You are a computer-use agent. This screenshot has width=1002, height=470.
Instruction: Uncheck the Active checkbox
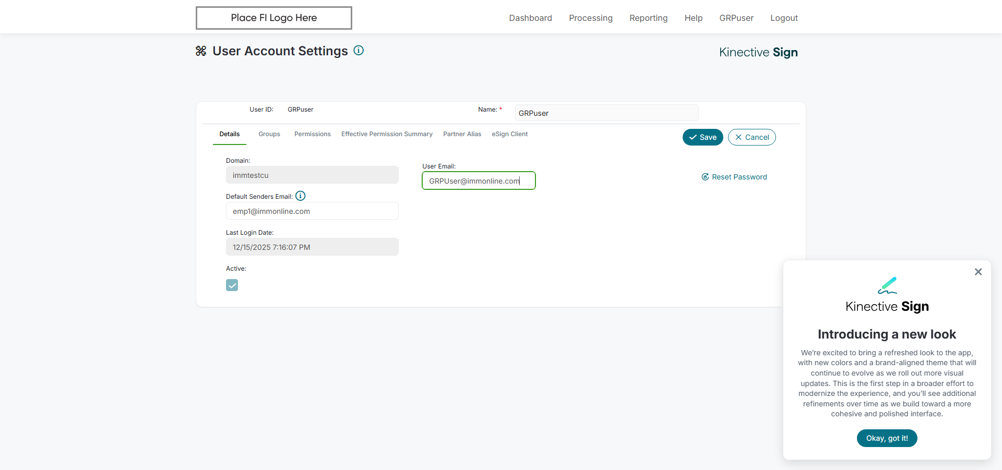[x=232, y=285]
